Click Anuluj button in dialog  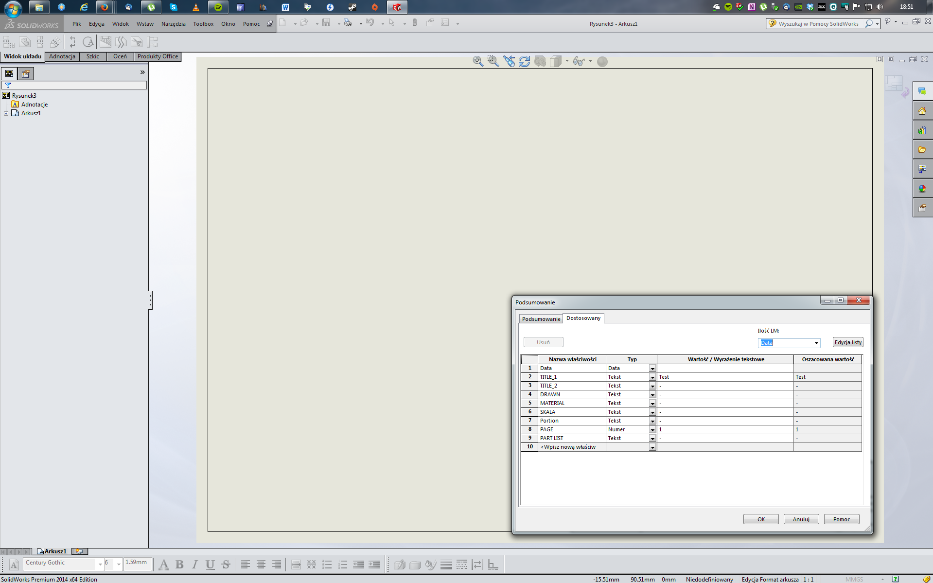801,519
